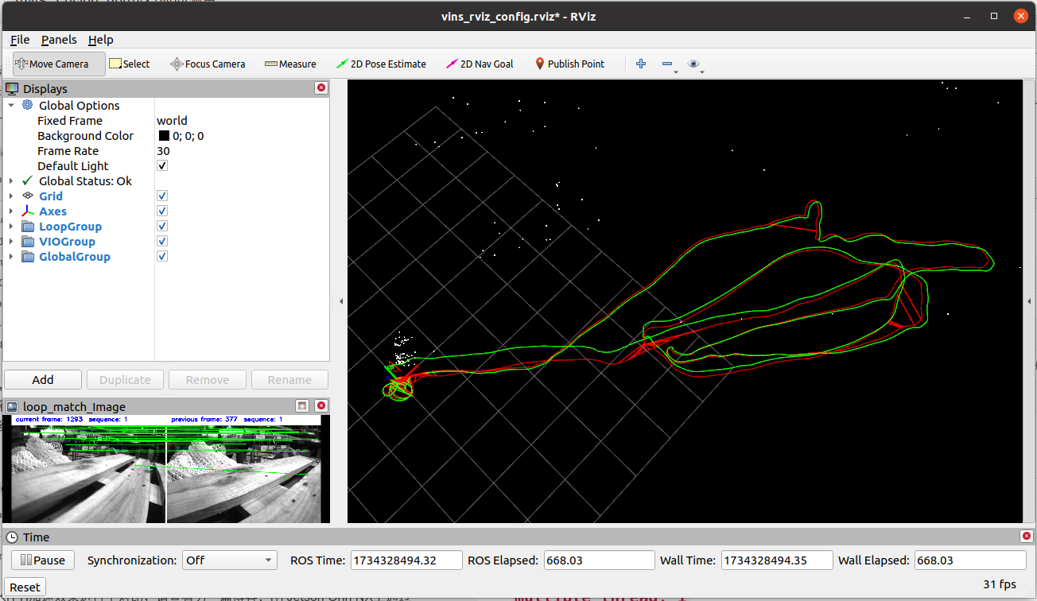This screenshot has height=601, width=1037.
Task: Toggle the Grid display checkbox
Action: (x=162, y=196)
